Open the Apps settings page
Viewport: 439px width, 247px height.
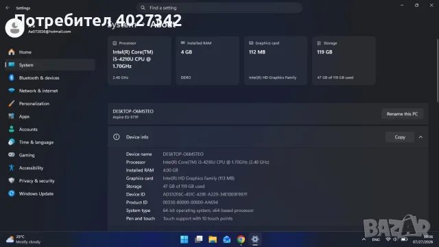click(x=50, y=117)
